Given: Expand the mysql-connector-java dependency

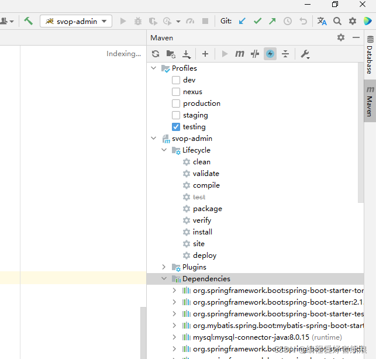Looking at the screenshot, I should [x=175, y=337].
